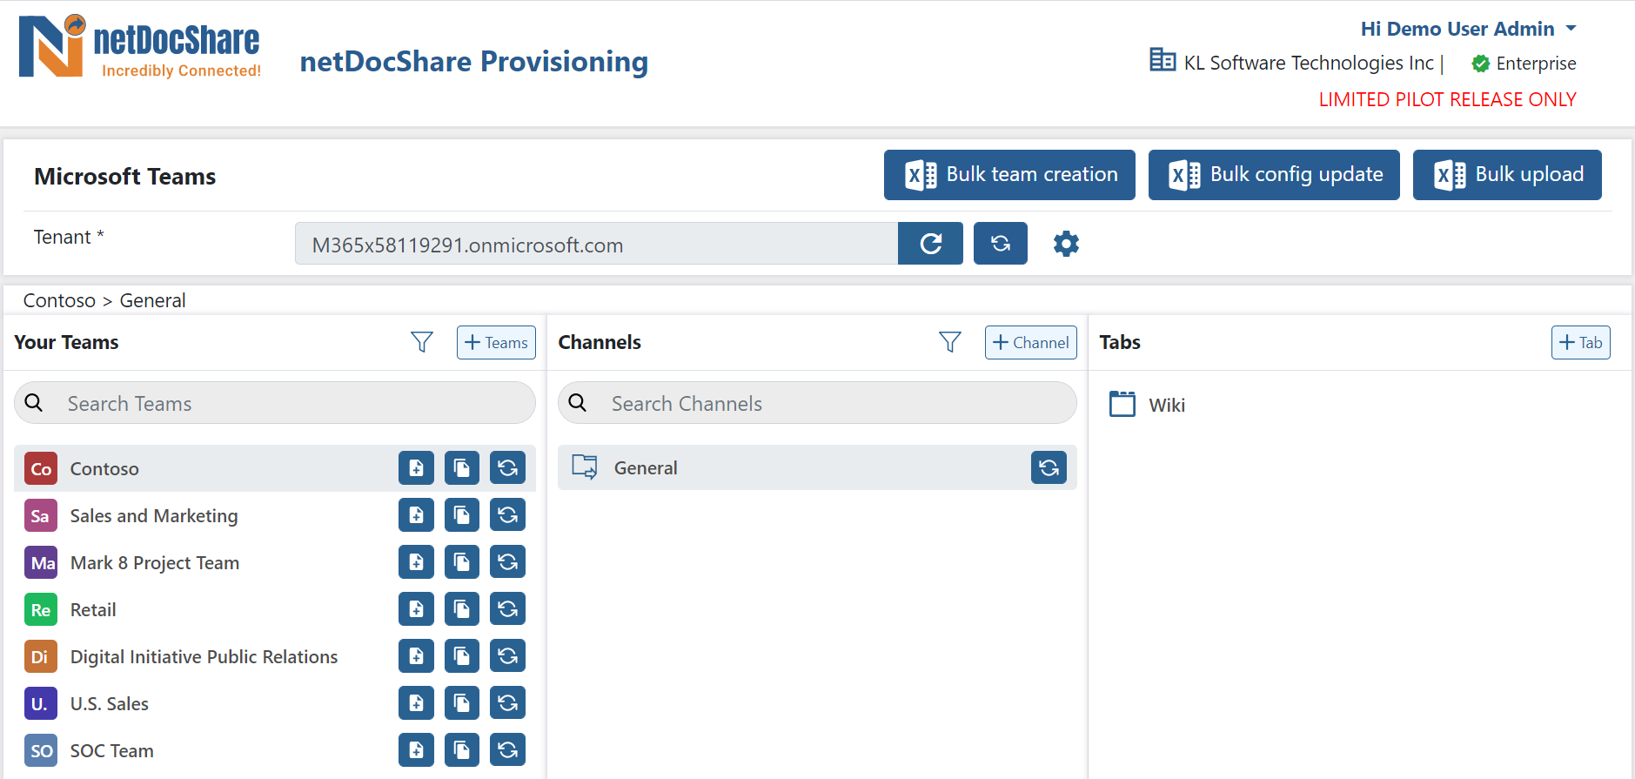Click the + Teams button

tap(496, 342)
